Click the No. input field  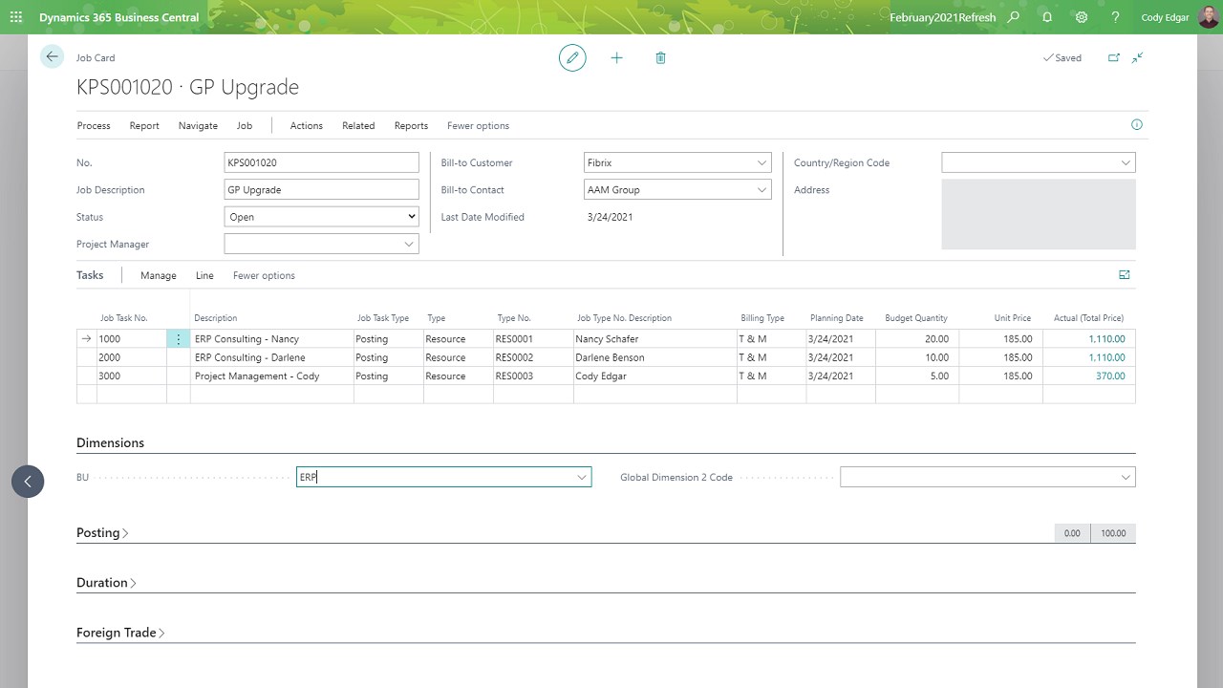[x=321, y=163]
